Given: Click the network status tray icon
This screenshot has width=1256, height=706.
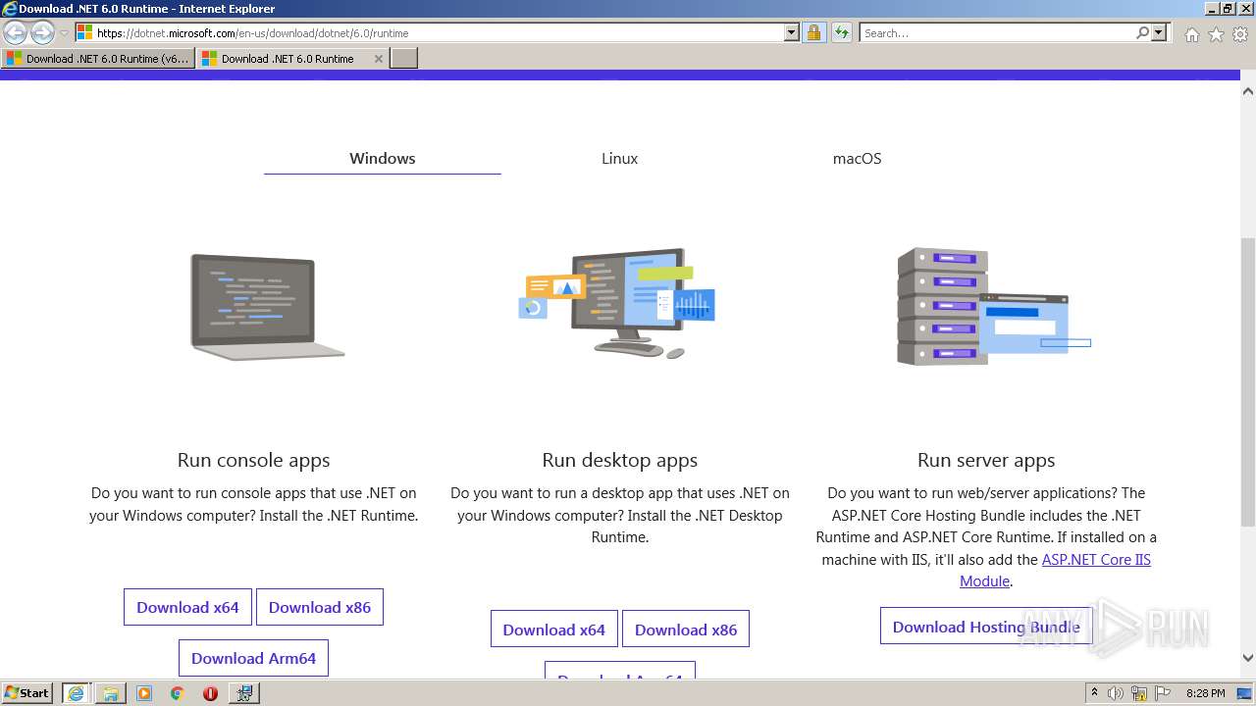Looking at the screenshot, I should (1138, 693).
